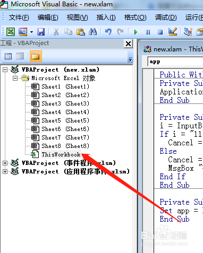The image size is (203, 253).
Task: Click the Redo arrow icon
Action: click(120, 32)
